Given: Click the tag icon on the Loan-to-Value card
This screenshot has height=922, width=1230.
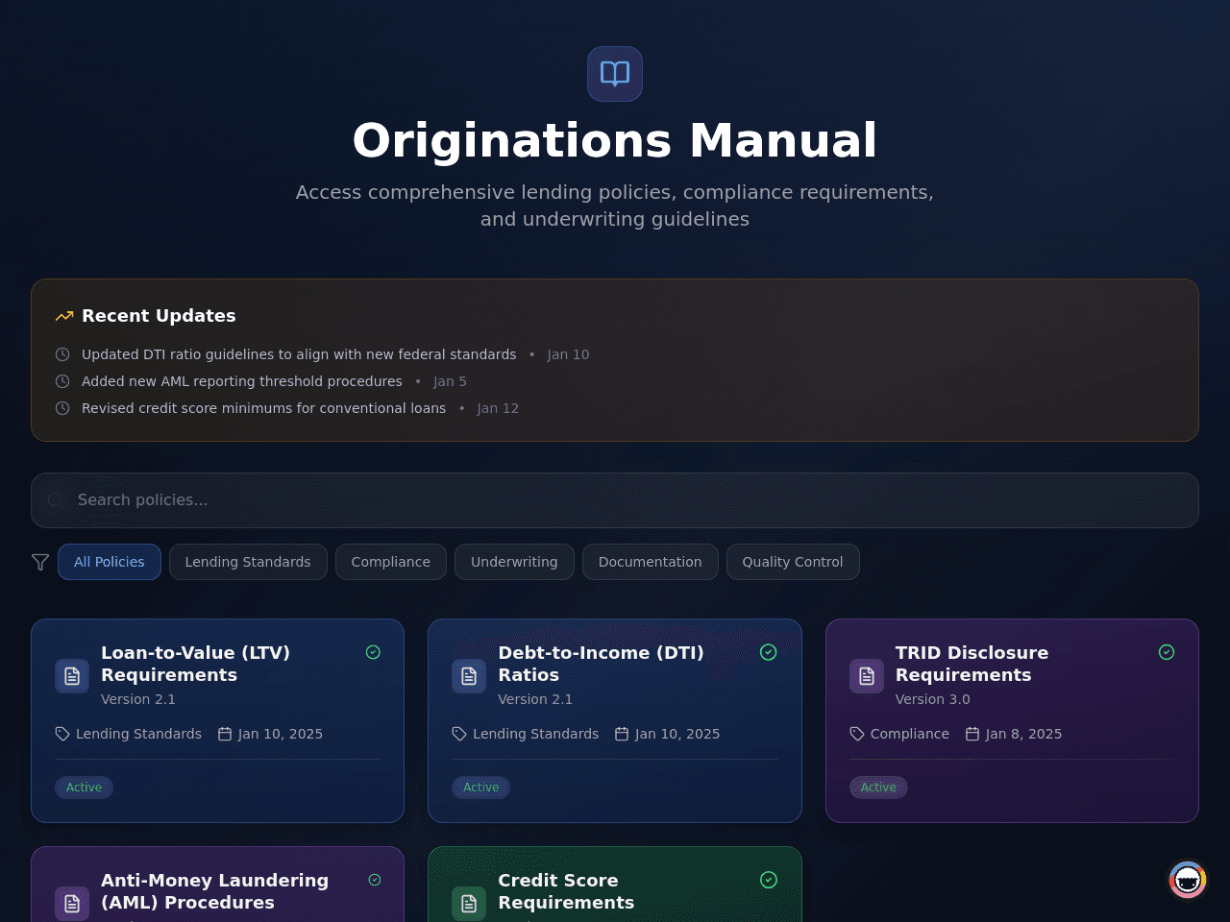Looking at the screenshot, I should (62, 734).
